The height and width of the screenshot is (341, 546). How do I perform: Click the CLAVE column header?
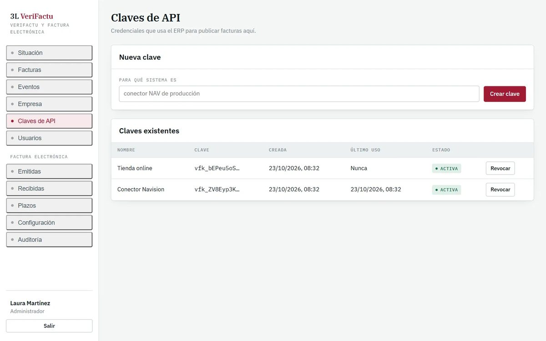[202, 150]
